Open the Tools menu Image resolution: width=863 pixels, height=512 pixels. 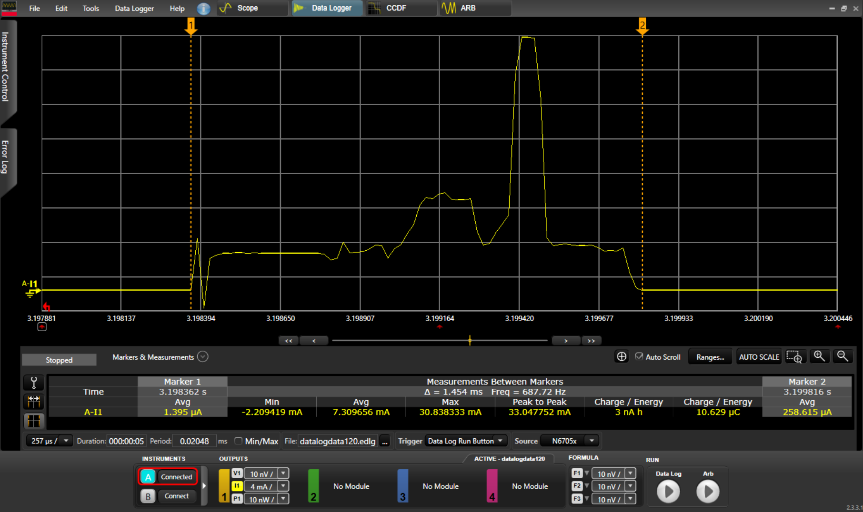[90, 9]
